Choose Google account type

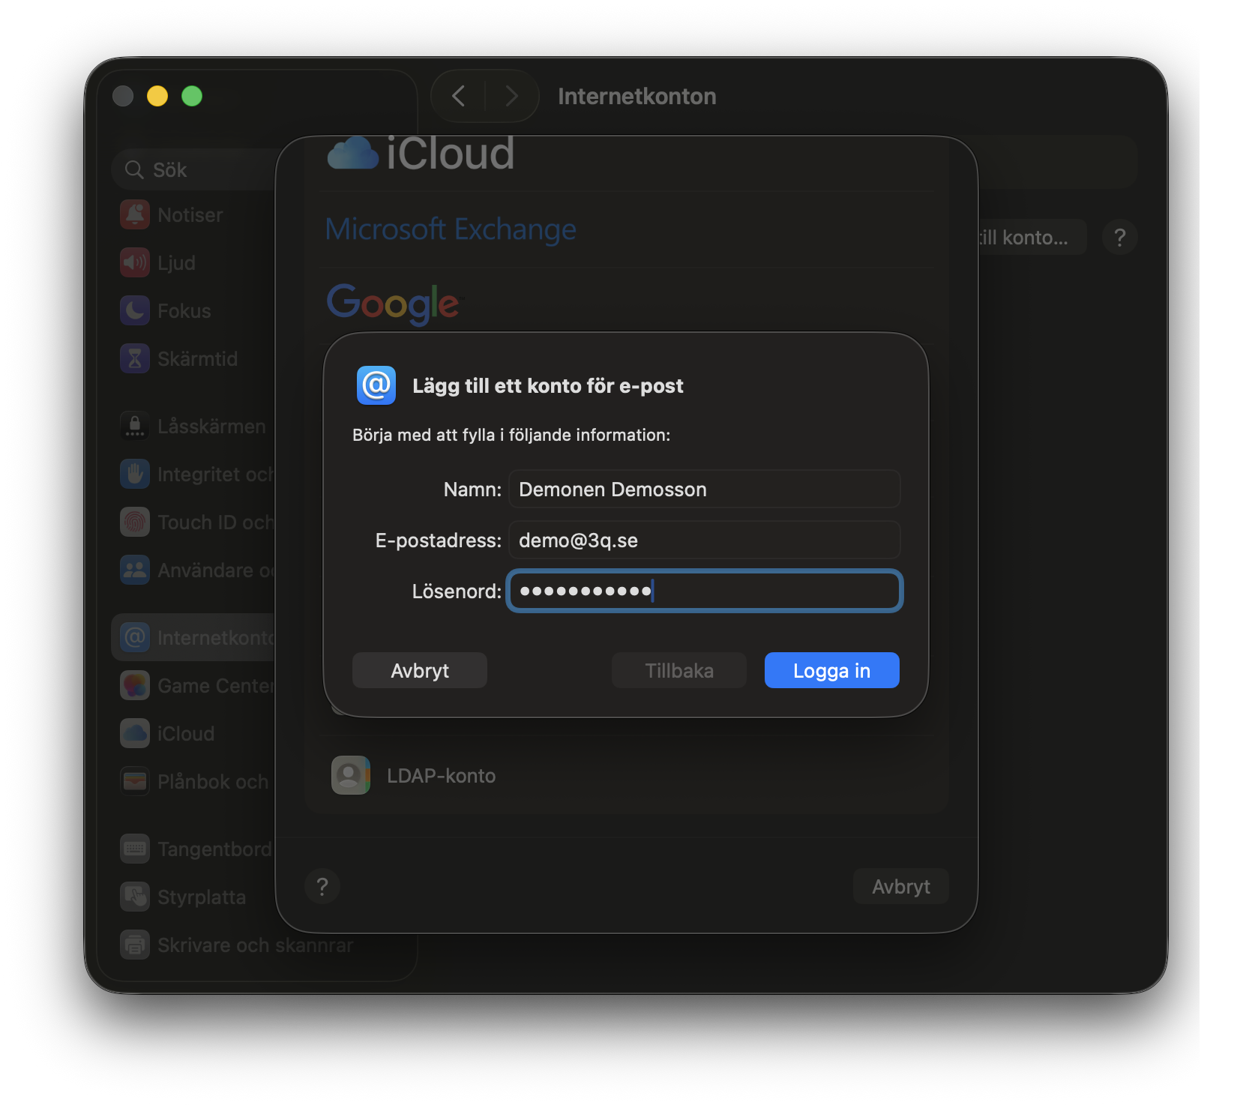(x=394, y=303)
